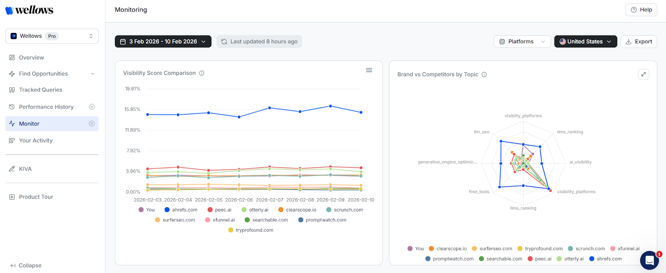Open the chat support widget icon
The image size is (666, 273).
click(649, 261)
